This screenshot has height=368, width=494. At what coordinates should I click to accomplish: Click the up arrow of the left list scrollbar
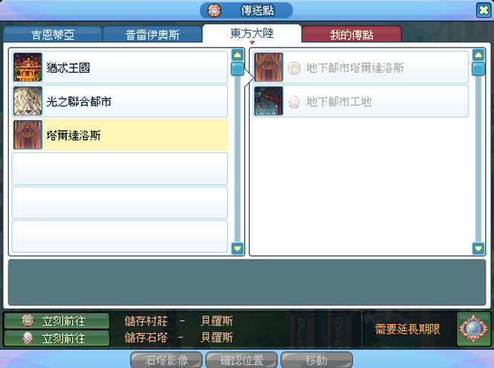pos(238,55)
